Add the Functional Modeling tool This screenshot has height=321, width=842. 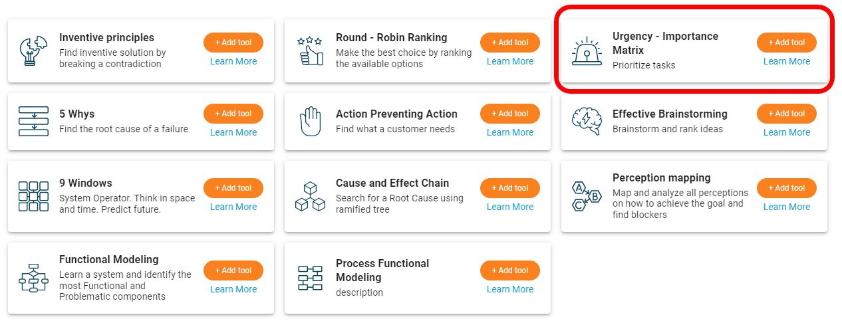[233, 270]
